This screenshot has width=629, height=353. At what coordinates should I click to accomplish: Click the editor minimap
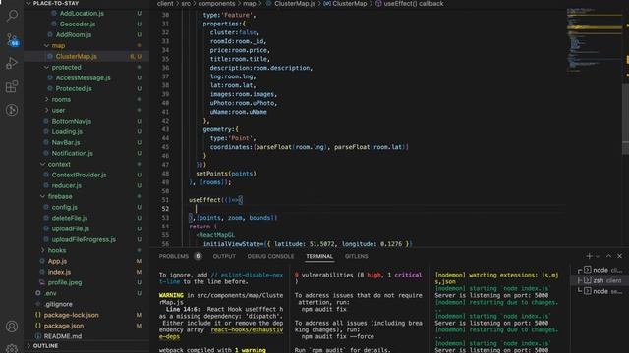tap(594, 40)
